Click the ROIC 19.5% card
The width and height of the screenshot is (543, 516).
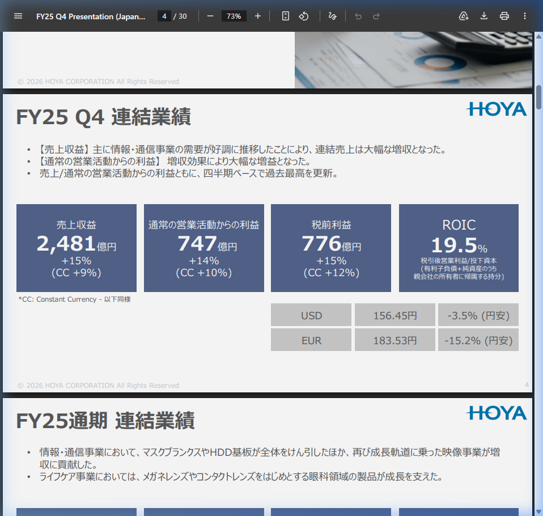pos(459,248)
